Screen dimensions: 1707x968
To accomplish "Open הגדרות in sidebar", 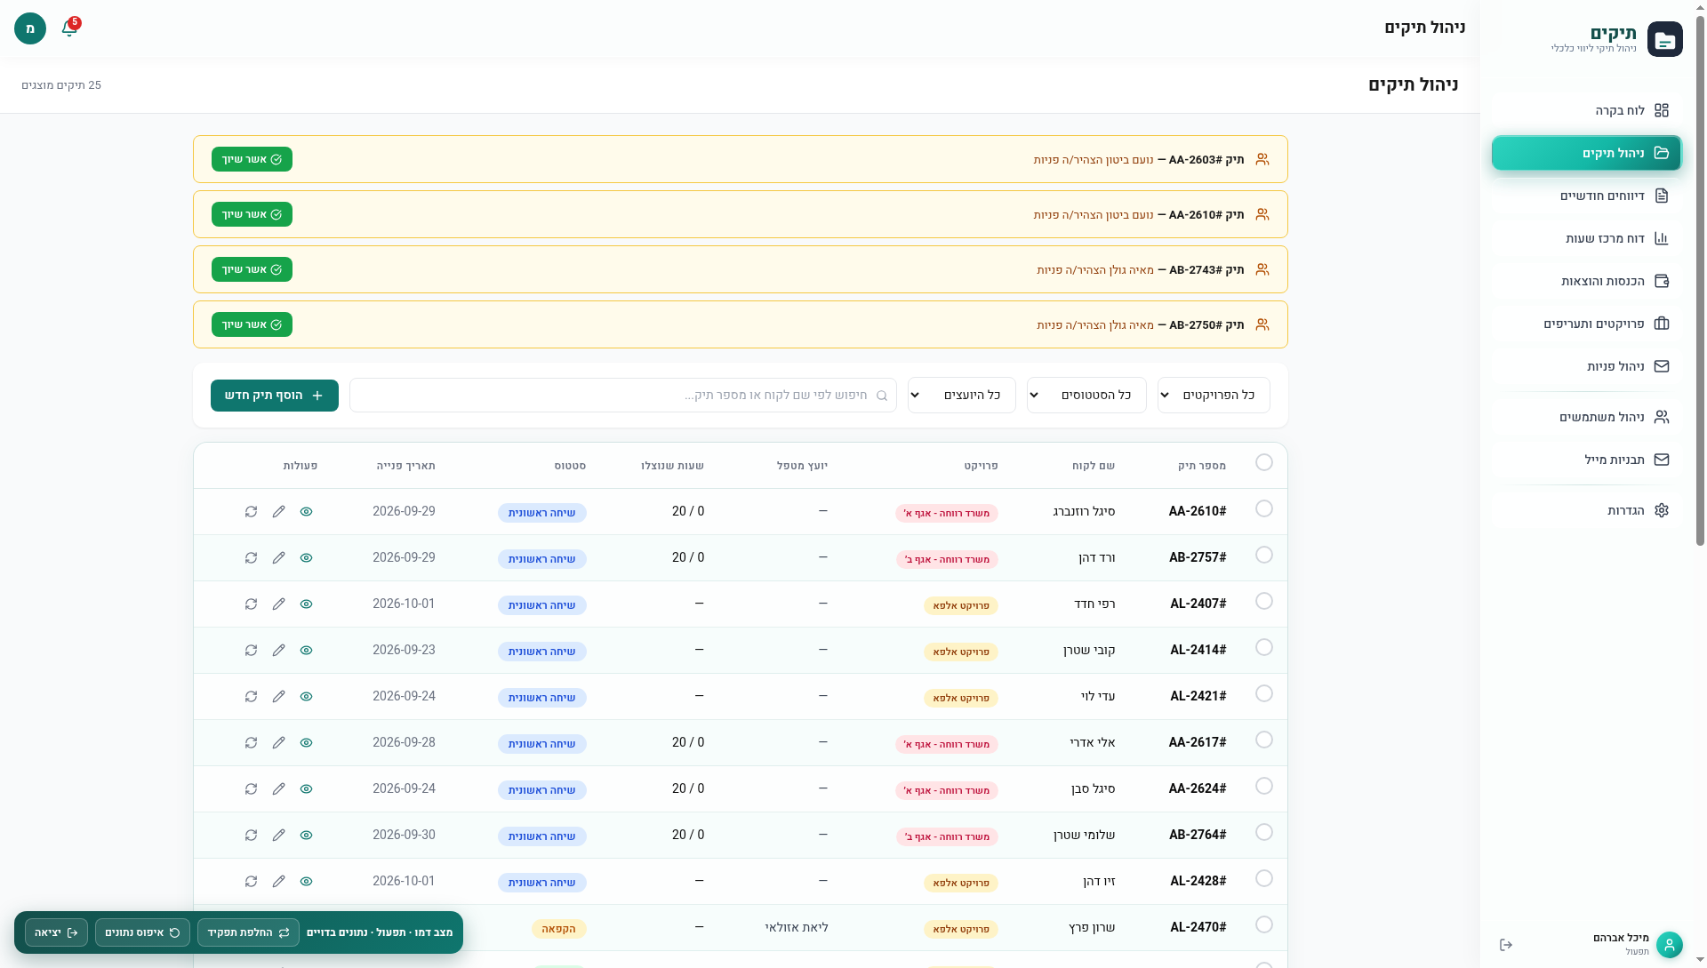I will (1587, 510).
